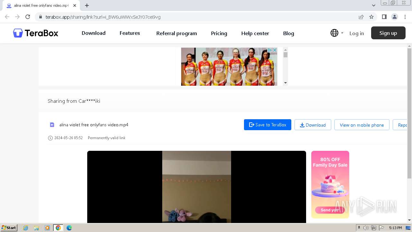Click the Send you button in sale ad
Viewport: 412px width, 232px height.
(x=330, y=210)
